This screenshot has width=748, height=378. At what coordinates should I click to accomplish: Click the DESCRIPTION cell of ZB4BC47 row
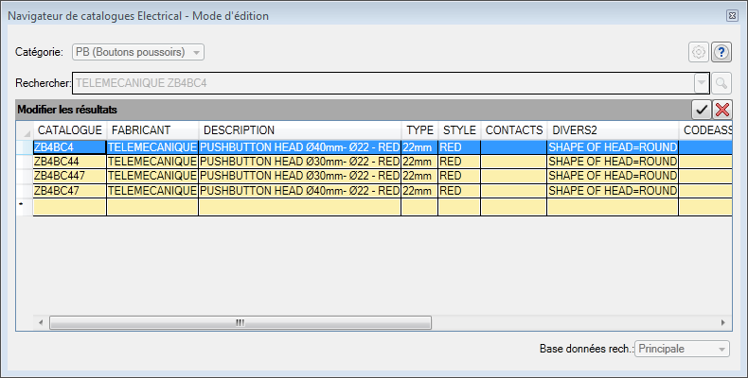pos(300,191)
